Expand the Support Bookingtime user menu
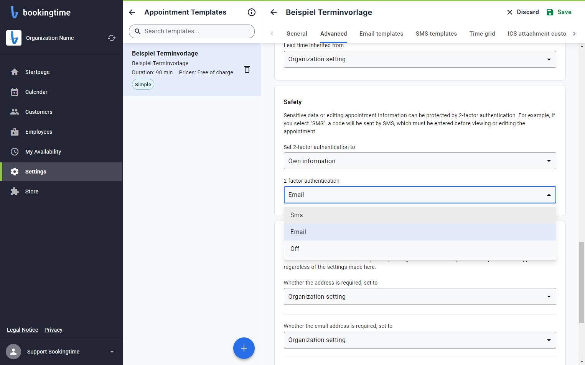585x365 pixels. point(112,352)
